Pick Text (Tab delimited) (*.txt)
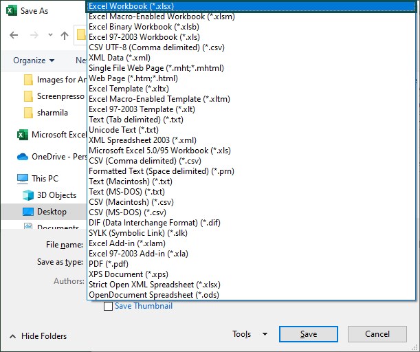420x352 pixels. (251, 120)
